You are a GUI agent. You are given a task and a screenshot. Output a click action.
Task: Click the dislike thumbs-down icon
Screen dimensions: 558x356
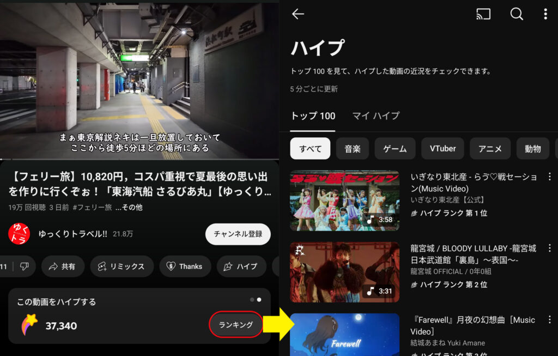pyautogui.click(x=24, y=267)
